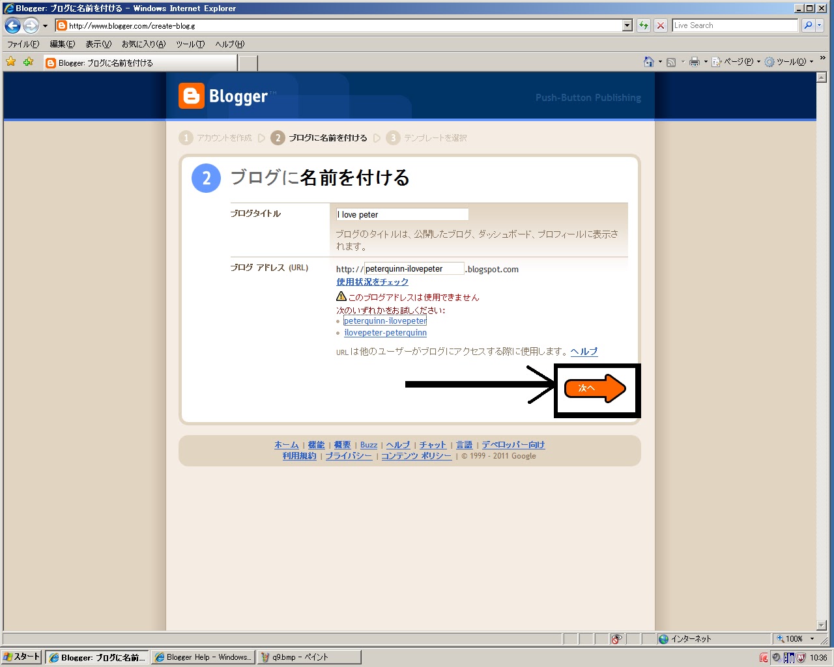Switch to q9.bmp ペイント taskbar window
The image size is (834, 667).
tap(309, 657)
